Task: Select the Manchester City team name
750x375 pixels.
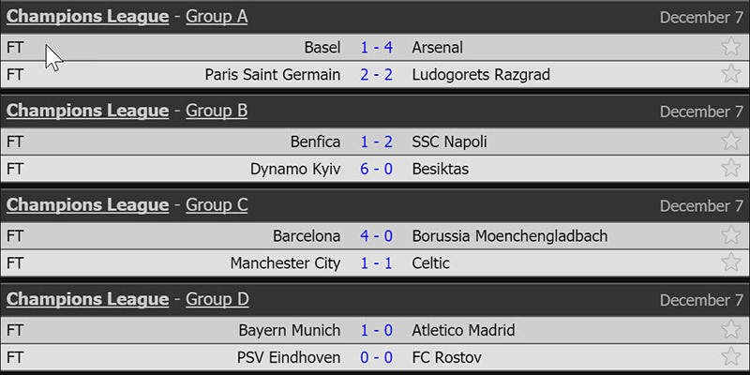Action: [285, 263]
